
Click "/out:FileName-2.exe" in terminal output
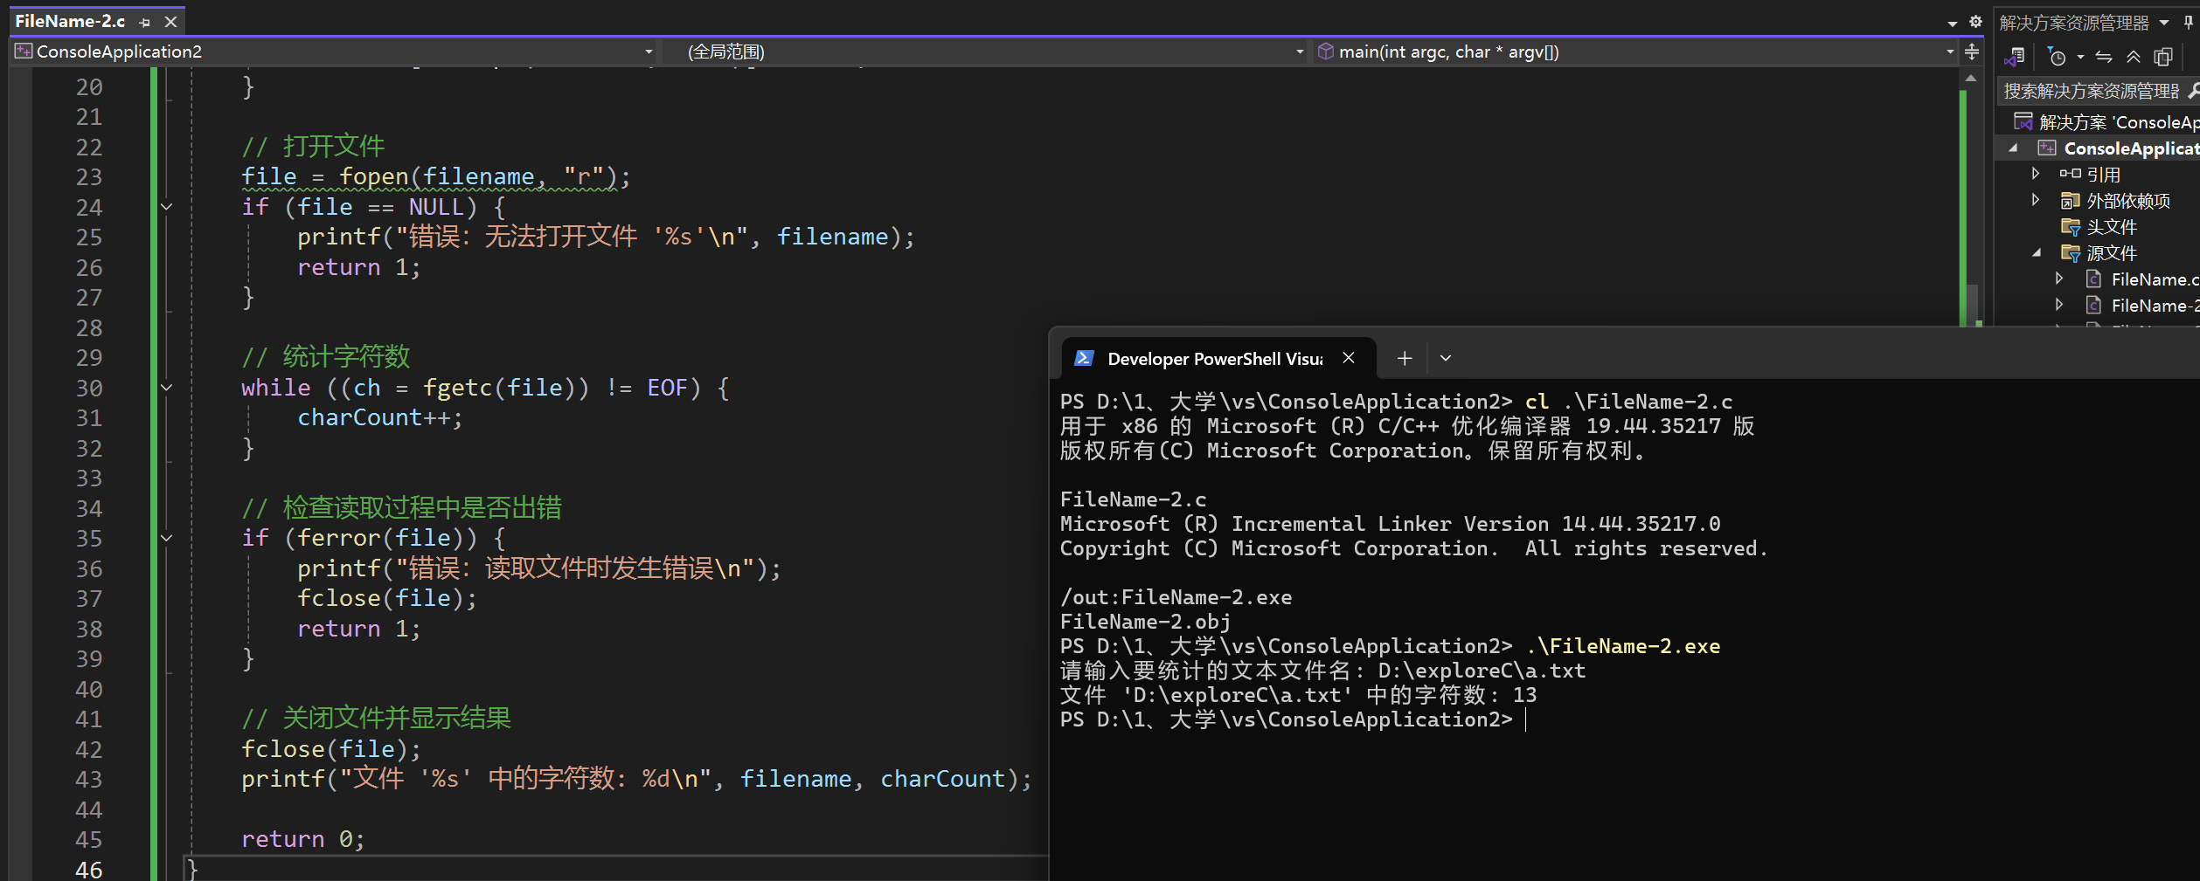(x=1176, y=597)
